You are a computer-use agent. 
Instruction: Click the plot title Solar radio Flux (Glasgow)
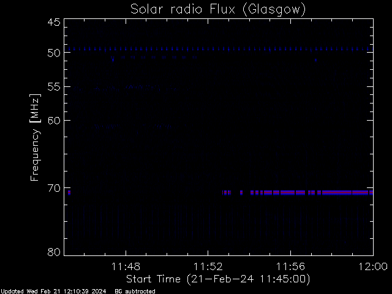coord(218,10)
